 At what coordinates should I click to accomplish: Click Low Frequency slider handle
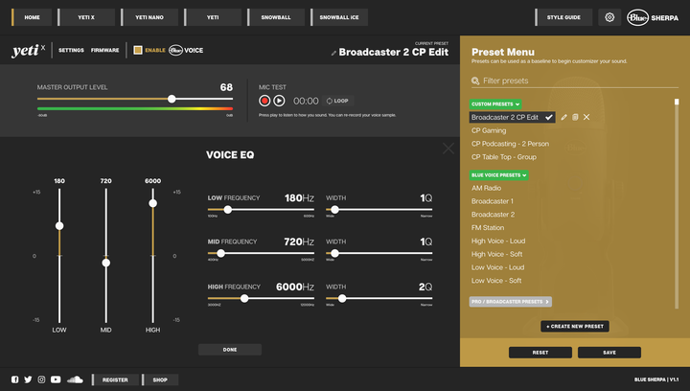[x=227, y=210]
